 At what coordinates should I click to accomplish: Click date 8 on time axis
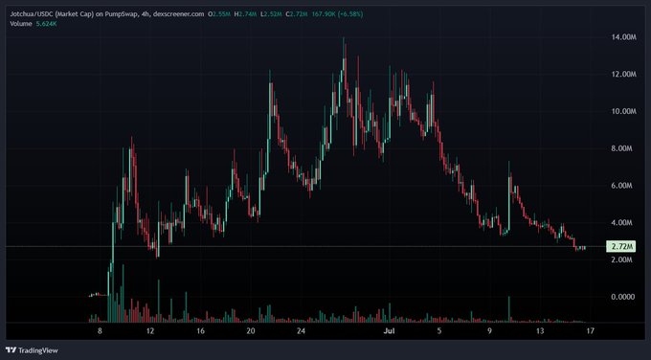click(100, 331)
